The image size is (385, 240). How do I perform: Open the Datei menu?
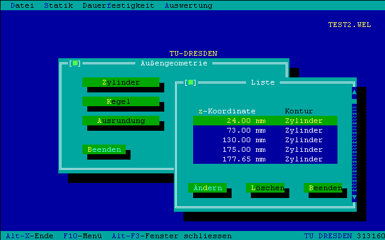coord(22,5)
